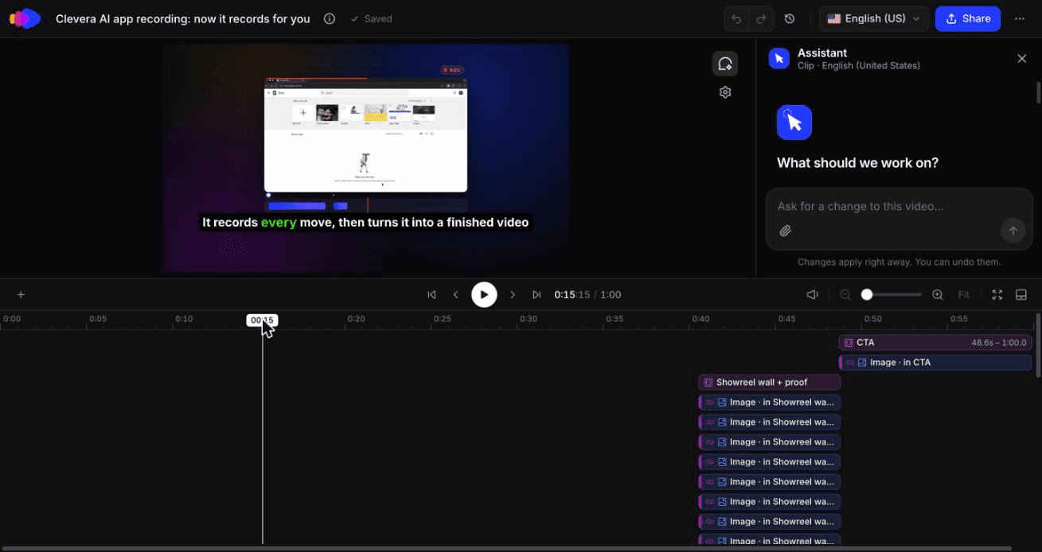Click the scene icon on Showreel wall clip

(708, 383)
